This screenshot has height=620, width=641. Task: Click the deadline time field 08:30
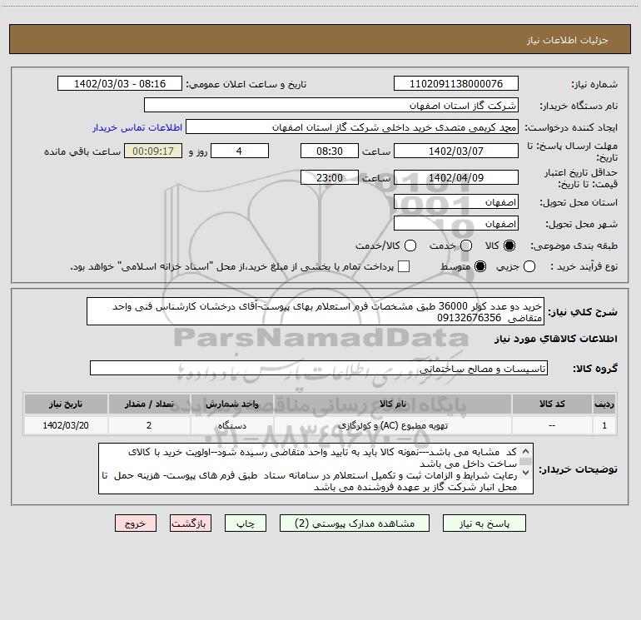pos(330,151)
